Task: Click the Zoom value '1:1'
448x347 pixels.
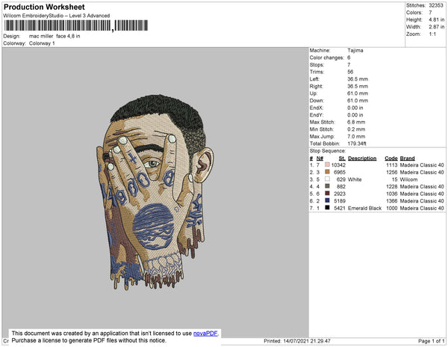Action: click(x=432, y=34)
